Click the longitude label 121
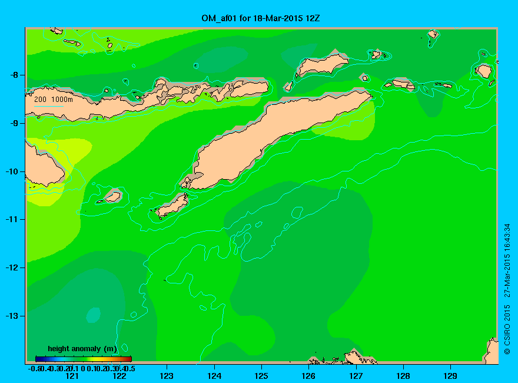518x383 pixels. pos(72,376)
